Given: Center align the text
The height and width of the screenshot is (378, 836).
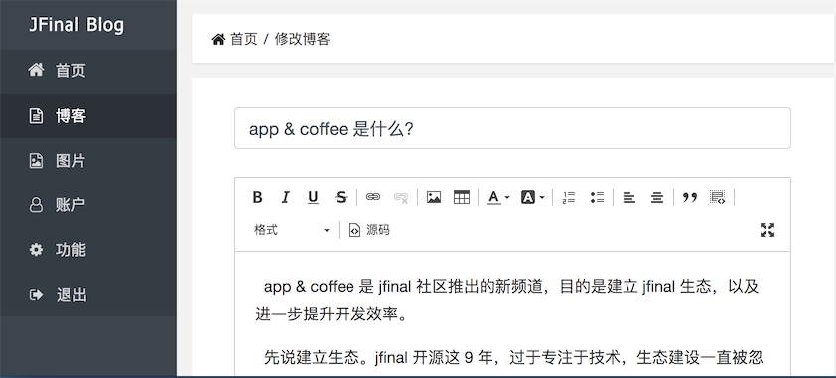Looking at the screenshot, I should (x=657, y=198).
